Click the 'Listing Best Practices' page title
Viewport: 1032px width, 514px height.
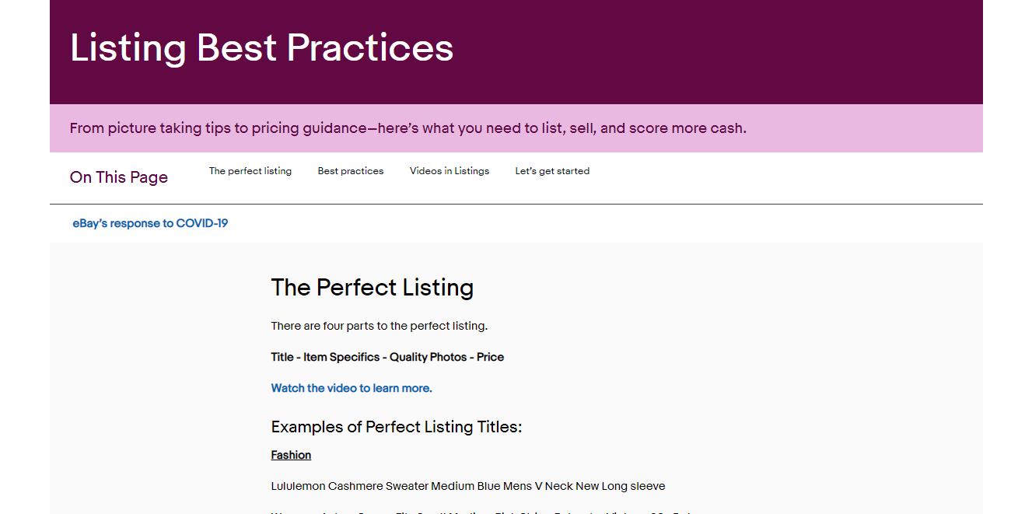pos(261,47)
